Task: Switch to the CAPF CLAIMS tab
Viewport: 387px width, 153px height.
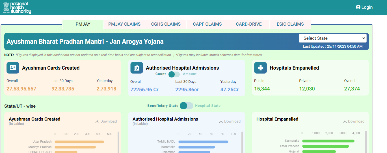Action: coord(207,24)
